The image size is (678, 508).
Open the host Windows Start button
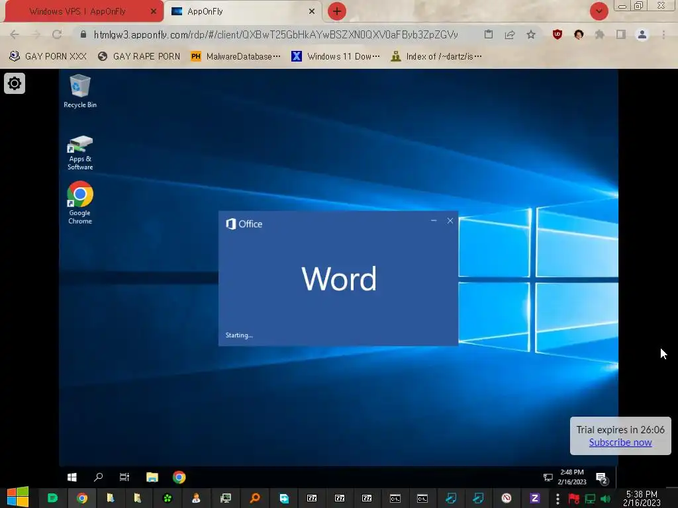tap(18, 497)
